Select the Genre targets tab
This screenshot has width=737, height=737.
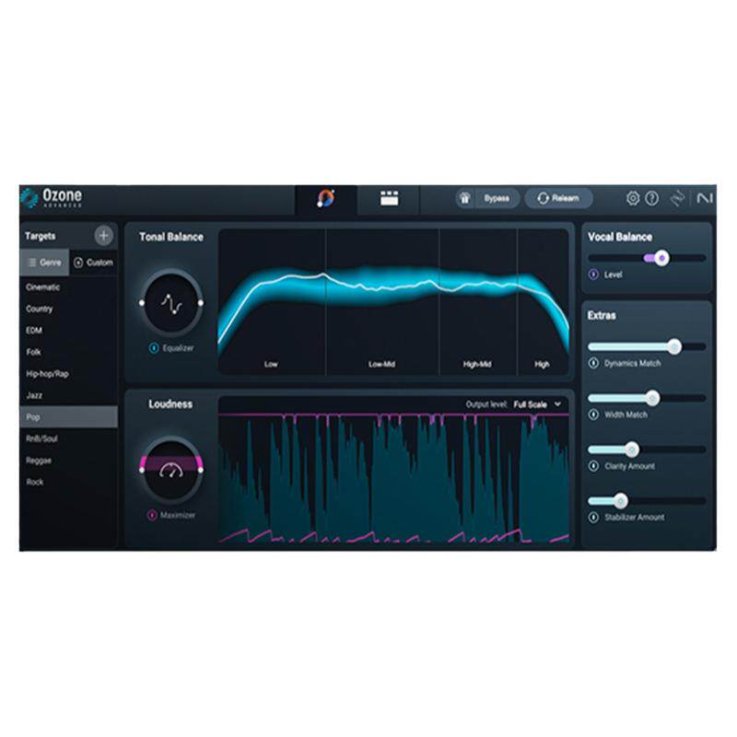[44, 263]
